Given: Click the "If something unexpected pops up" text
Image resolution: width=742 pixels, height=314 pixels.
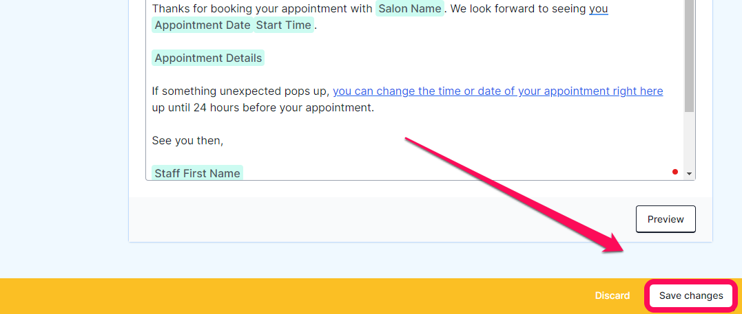Looking at the screenshot, I should (x=240, y=91).
